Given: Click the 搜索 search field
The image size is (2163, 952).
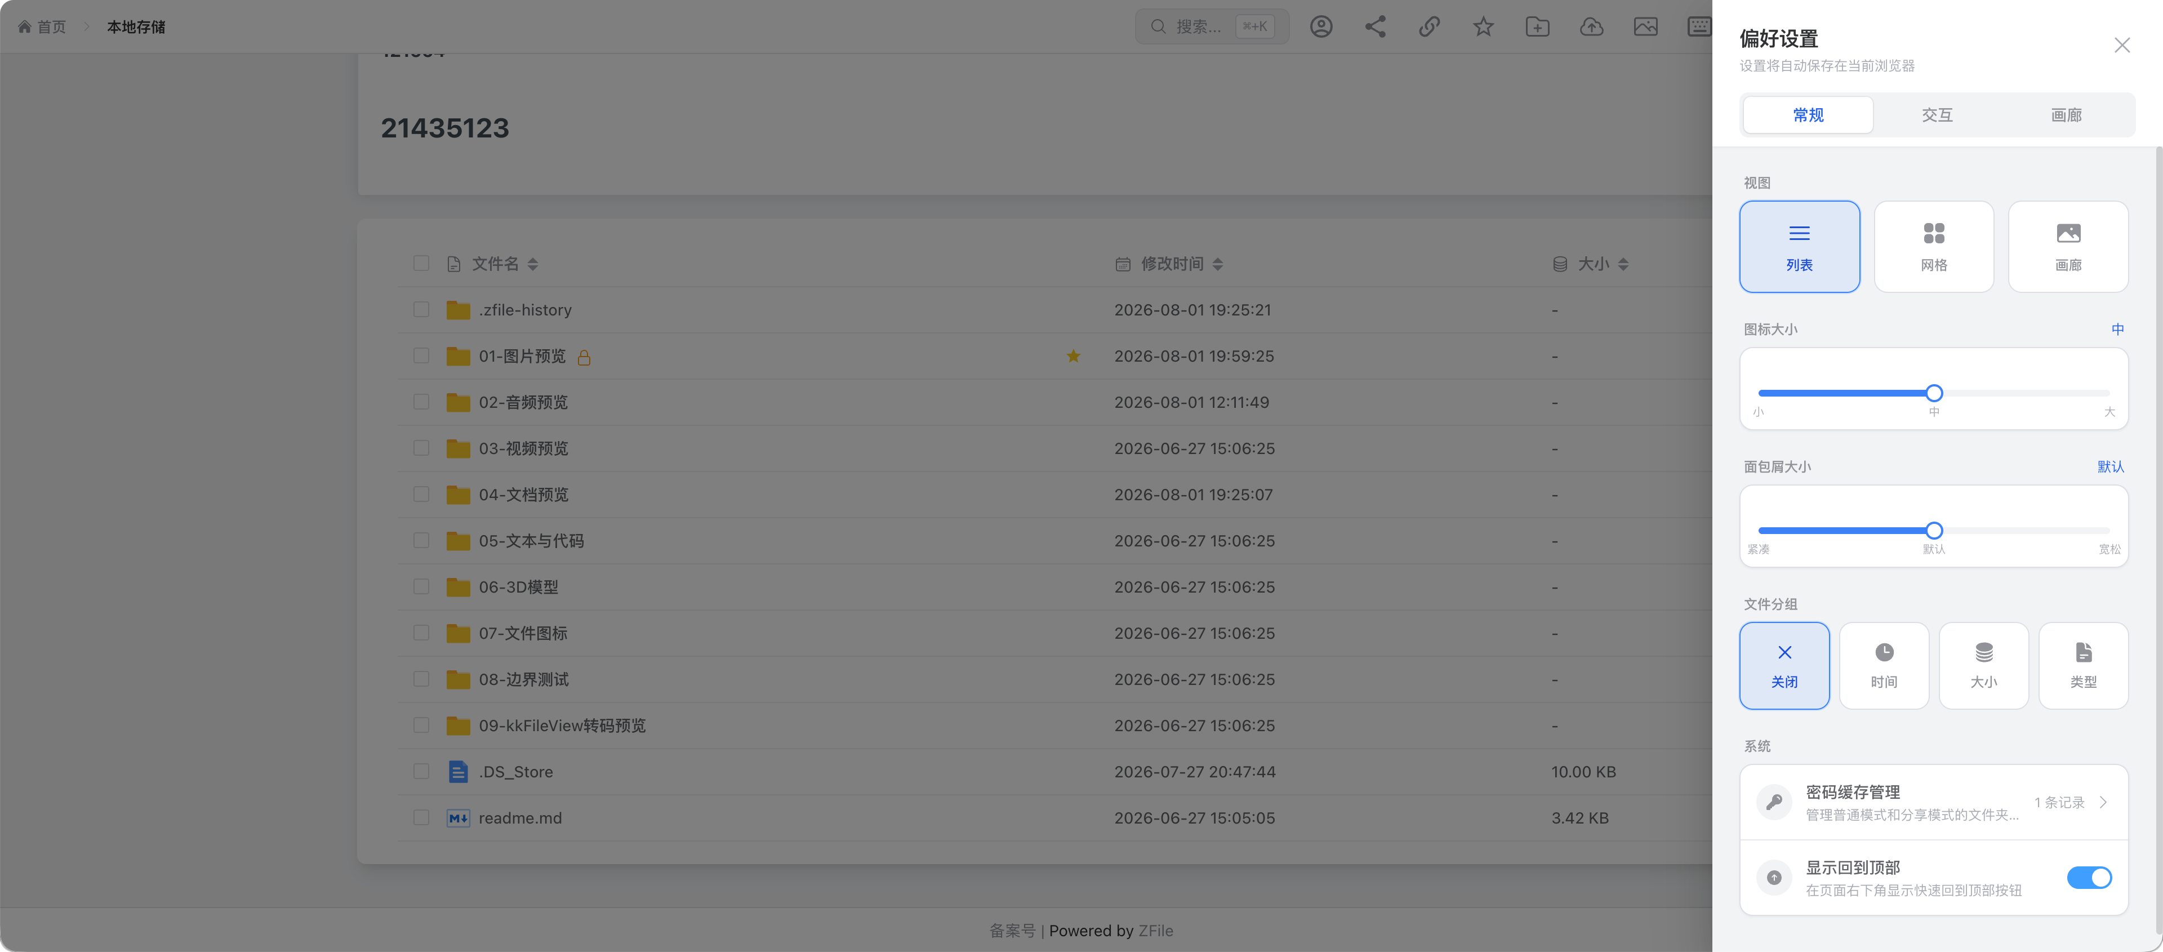Looking at the screenshot, I should (x=1211, y=27).
